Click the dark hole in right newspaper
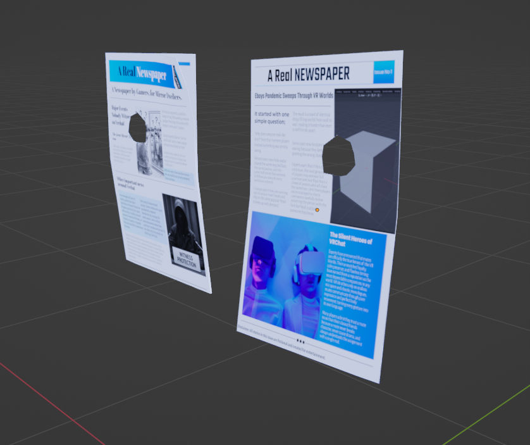The height and width of the screenshot is (445, 530). [339, 156]
